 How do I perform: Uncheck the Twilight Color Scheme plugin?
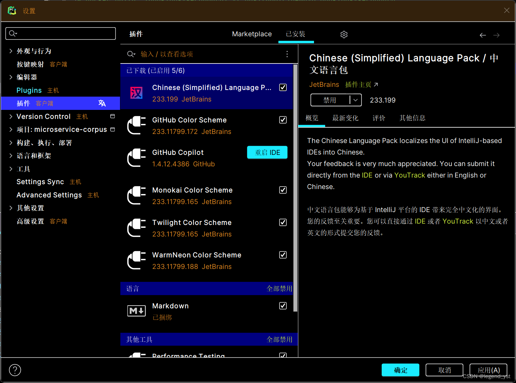283,223
